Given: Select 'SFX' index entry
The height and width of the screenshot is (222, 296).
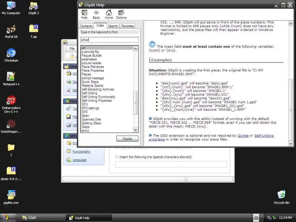Looking at the screenshot, I should coord(85,112).
